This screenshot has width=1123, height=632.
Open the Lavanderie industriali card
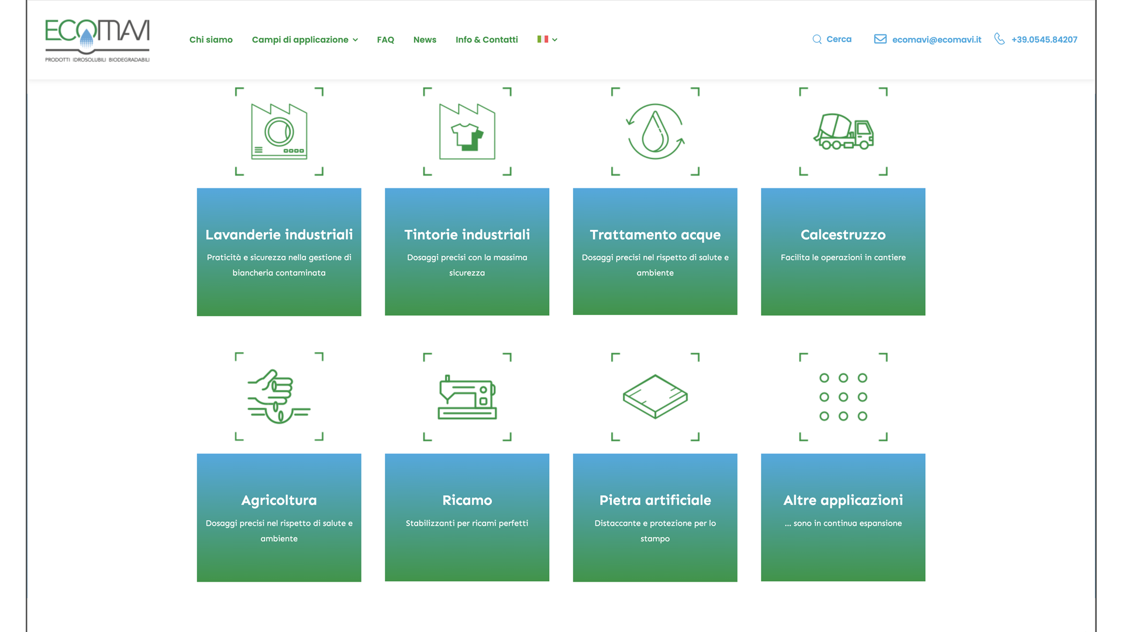click(279, 252)
